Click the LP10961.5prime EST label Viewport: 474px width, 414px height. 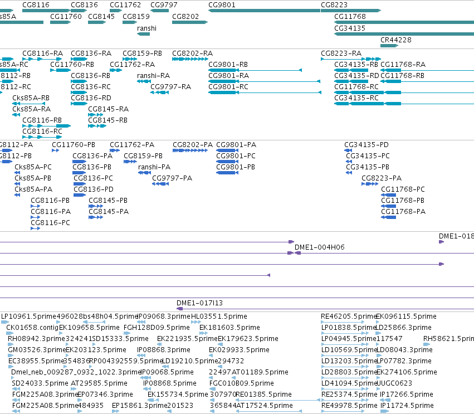point(29,316)
